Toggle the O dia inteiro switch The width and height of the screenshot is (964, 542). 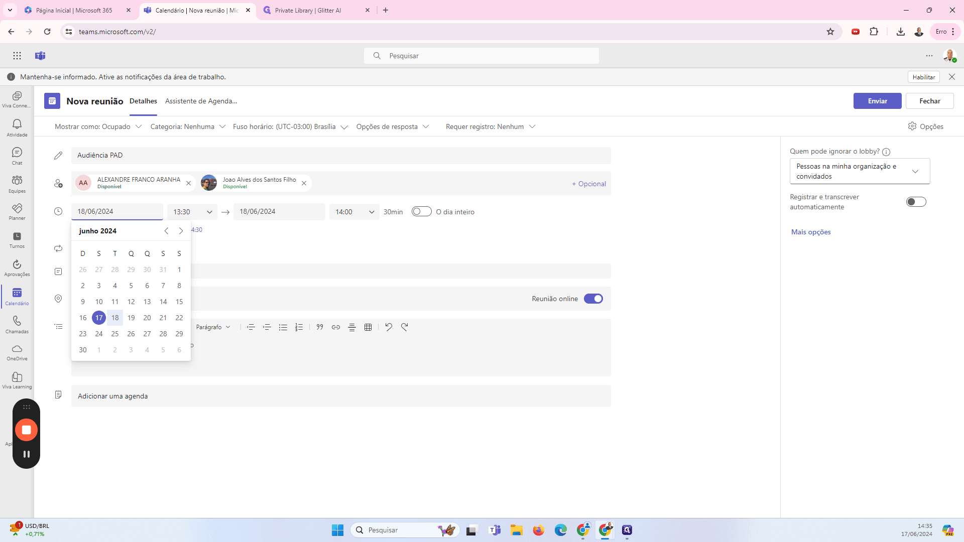[422, 212]
